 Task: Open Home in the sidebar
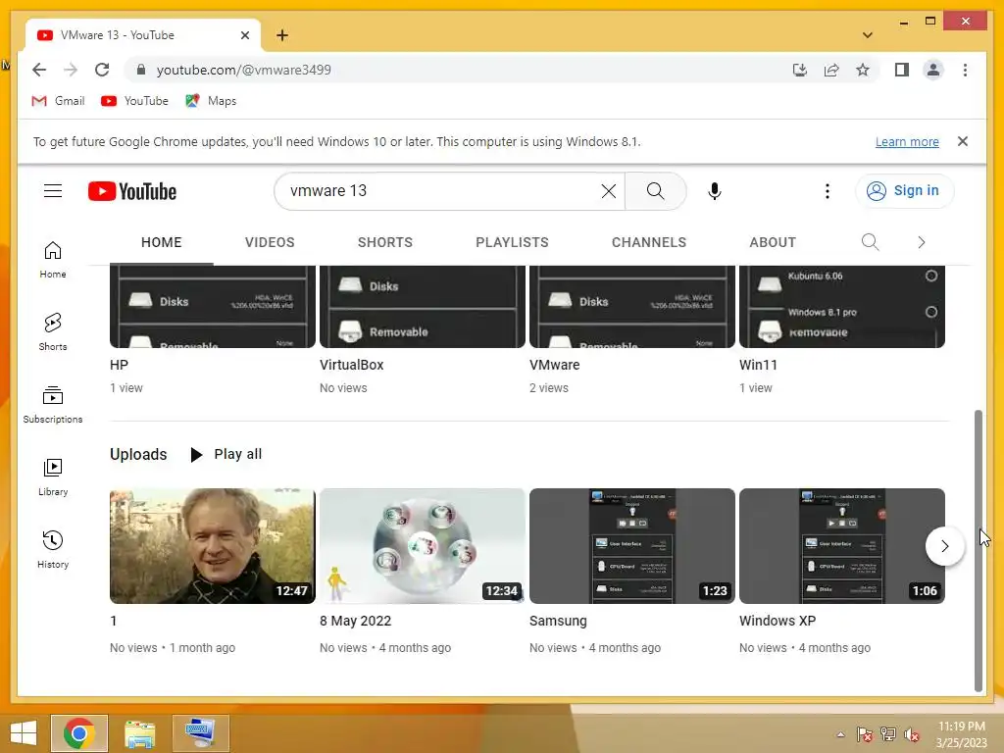53,260
